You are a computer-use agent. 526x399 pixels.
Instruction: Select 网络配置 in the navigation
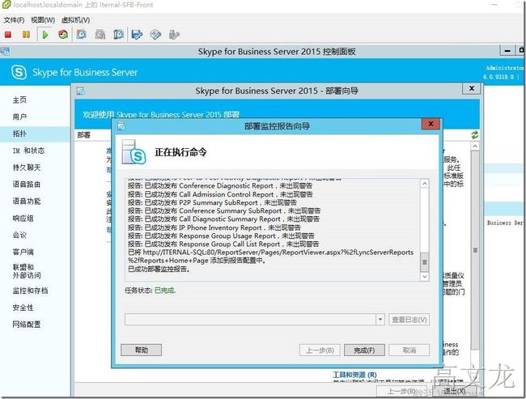[x=27, y=325]
